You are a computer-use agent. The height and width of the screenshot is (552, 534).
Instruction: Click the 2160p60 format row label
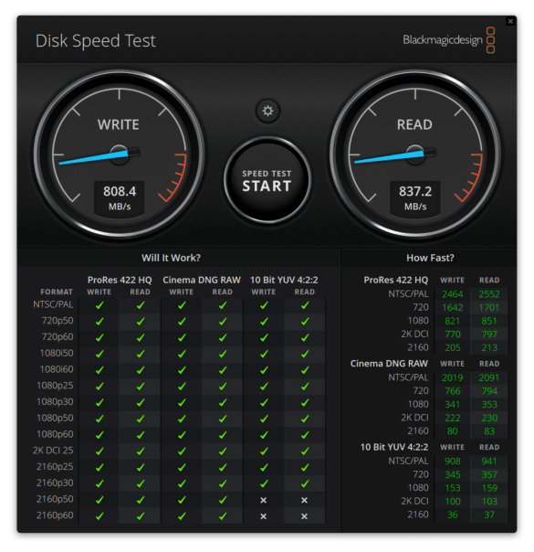coord(55,515)
